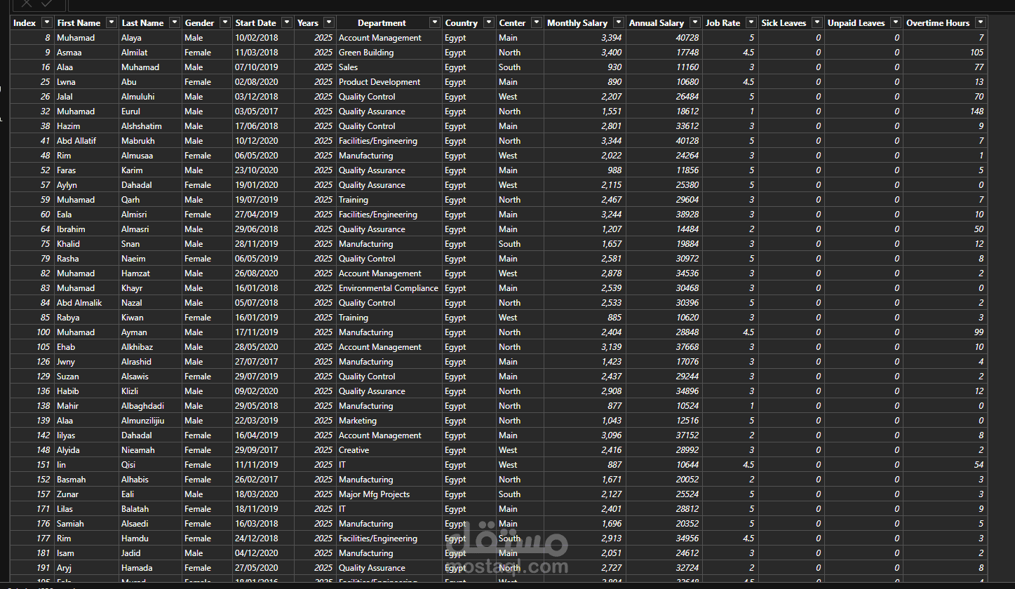Click the 'Suzan' first name cell
Viewport: 1015px width, 589px height.
tap(86, 377)
